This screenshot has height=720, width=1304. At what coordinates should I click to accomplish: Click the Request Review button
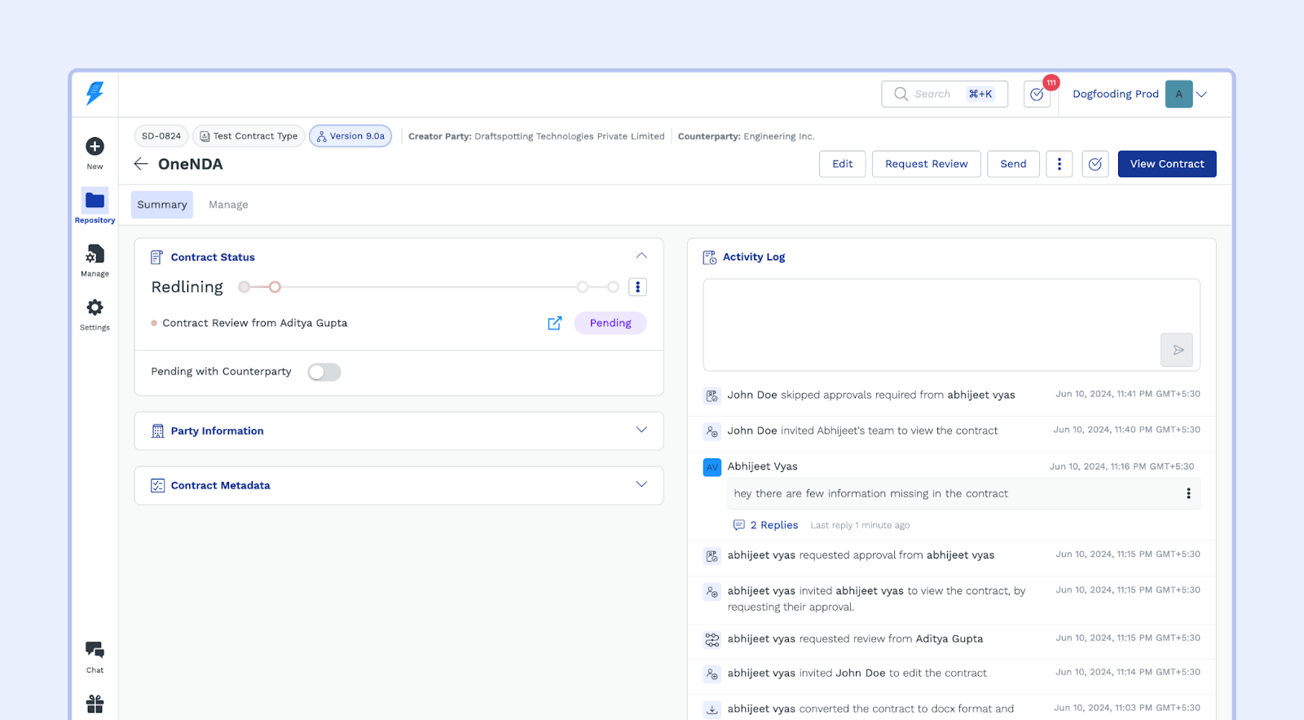tap(926, 164)
